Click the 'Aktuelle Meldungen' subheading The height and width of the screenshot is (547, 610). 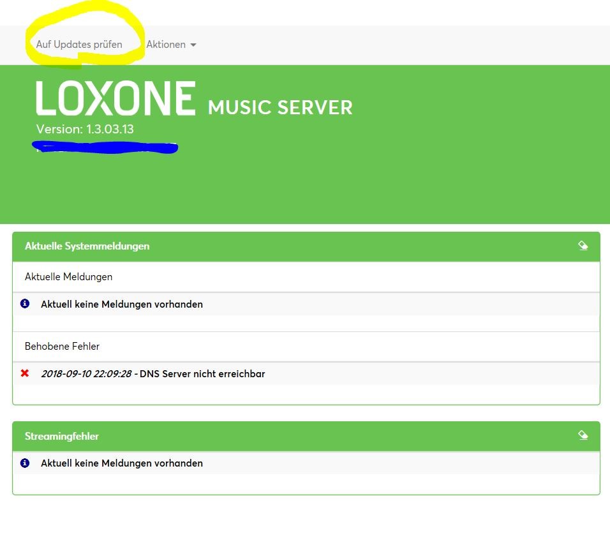68,276
